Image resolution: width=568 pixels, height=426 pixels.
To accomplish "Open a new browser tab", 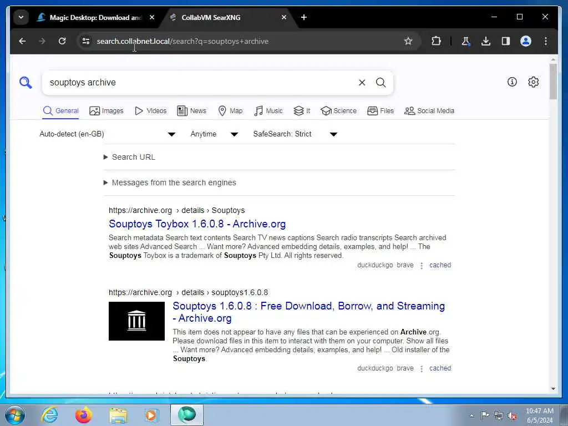I will coord(304,17).
